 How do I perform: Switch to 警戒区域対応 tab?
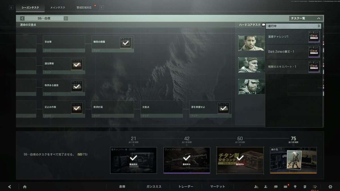[84, 8]
